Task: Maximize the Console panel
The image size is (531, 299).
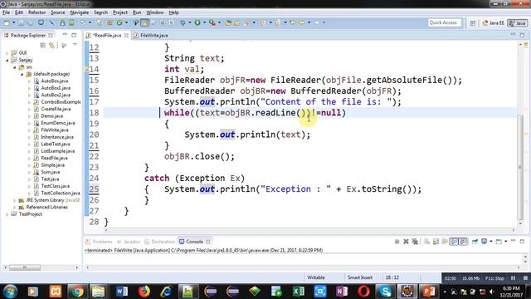Action: pyautogui.click(x=522, y=242)
